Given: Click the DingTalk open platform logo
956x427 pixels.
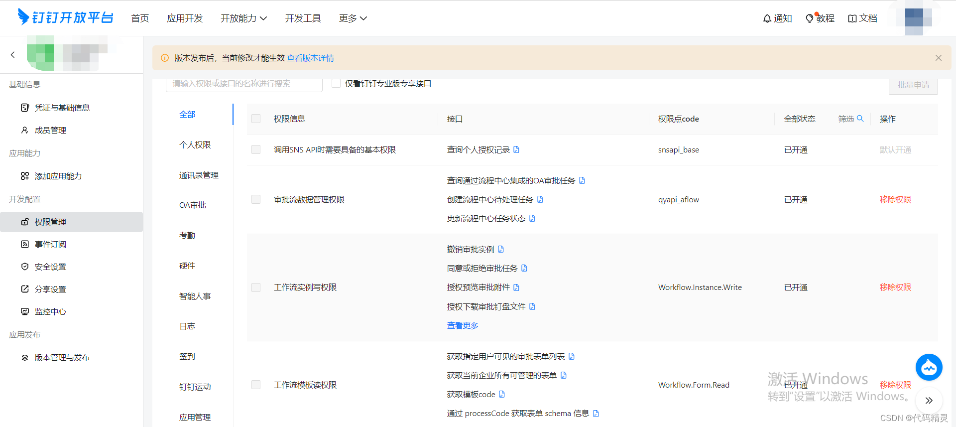Looking at the screenshot, I should tap(65, 17).
